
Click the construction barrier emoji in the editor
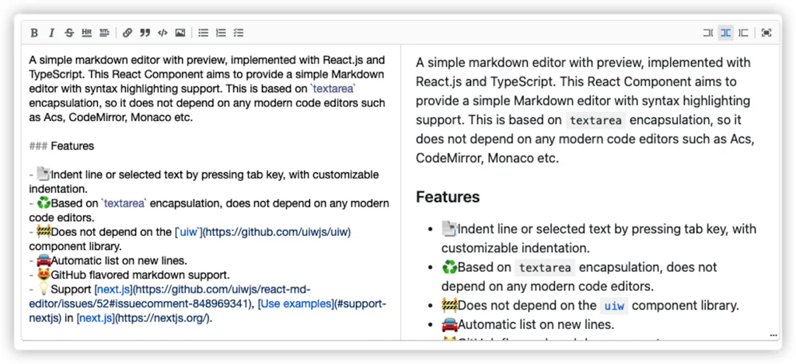[44, 232]
